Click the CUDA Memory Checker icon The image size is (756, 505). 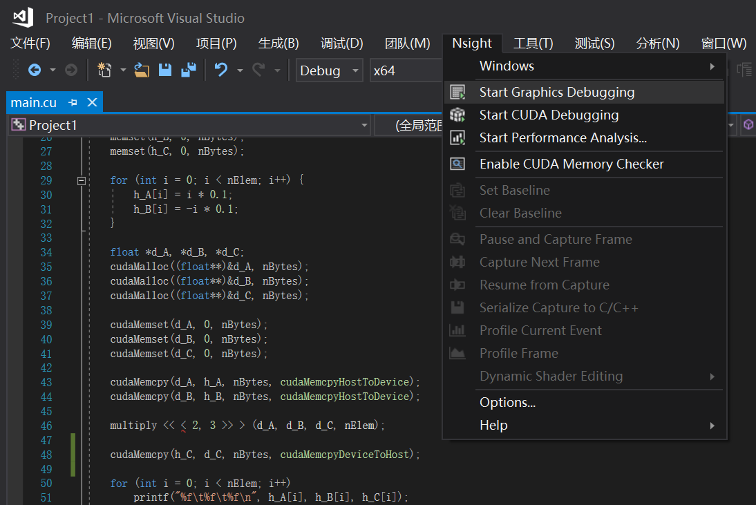pos(457,164)
